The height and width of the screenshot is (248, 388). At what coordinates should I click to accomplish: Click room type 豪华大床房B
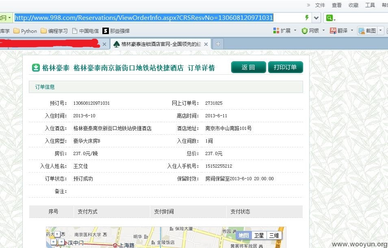click(x=87, y=141)
